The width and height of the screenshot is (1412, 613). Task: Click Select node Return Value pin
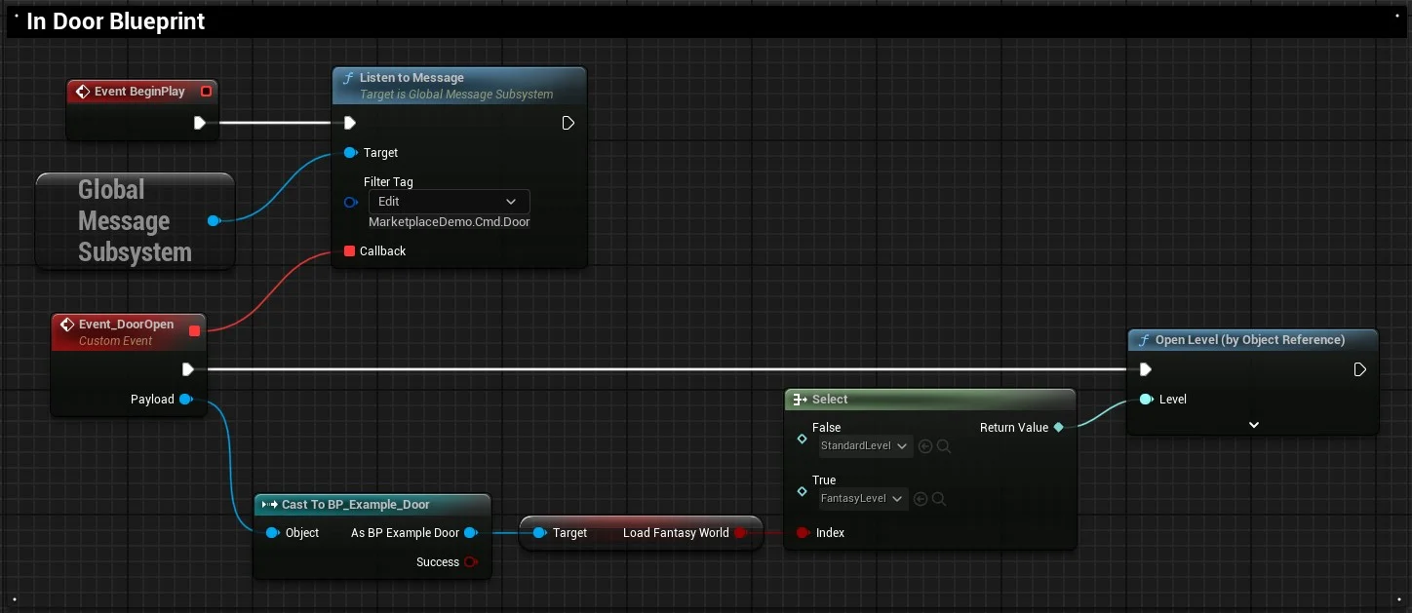coord(1058,428)
